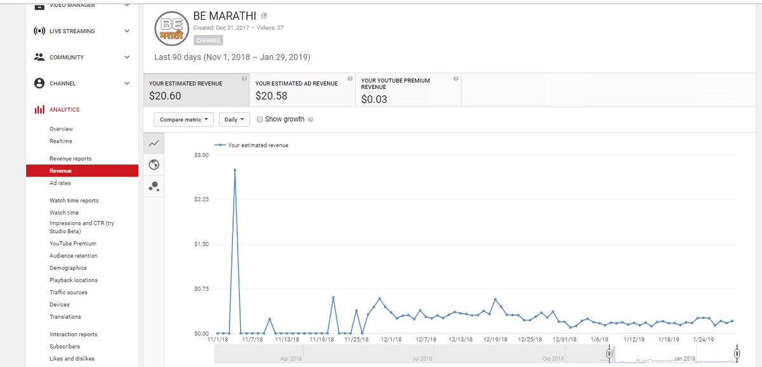Open the Analytics section

(x=64, y=110)
